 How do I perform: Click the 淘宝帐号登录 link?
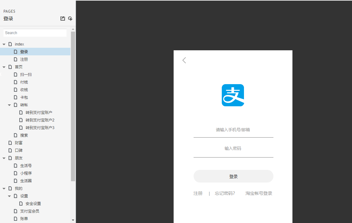[259, 193]
